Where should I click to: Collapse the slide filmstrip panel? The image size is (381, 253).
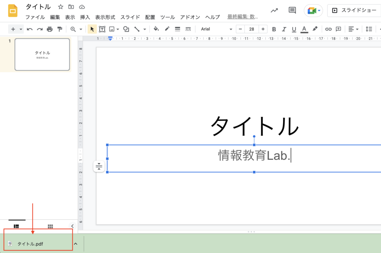pos(73,226)
